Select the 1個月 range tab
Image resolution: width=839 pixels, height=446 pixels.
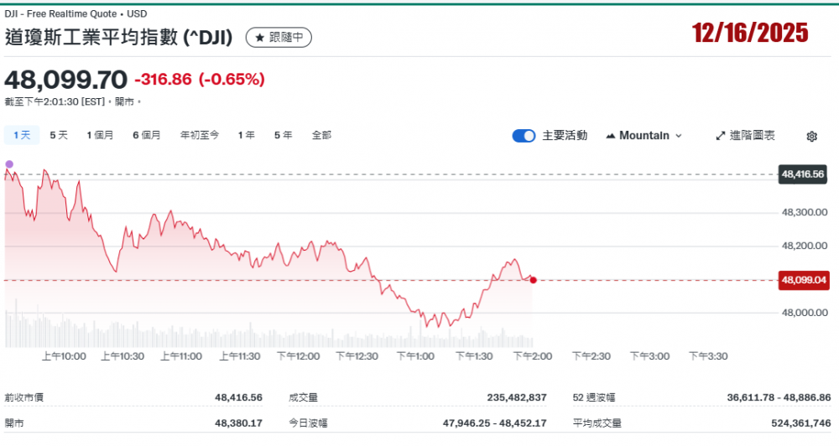[100, 135]
